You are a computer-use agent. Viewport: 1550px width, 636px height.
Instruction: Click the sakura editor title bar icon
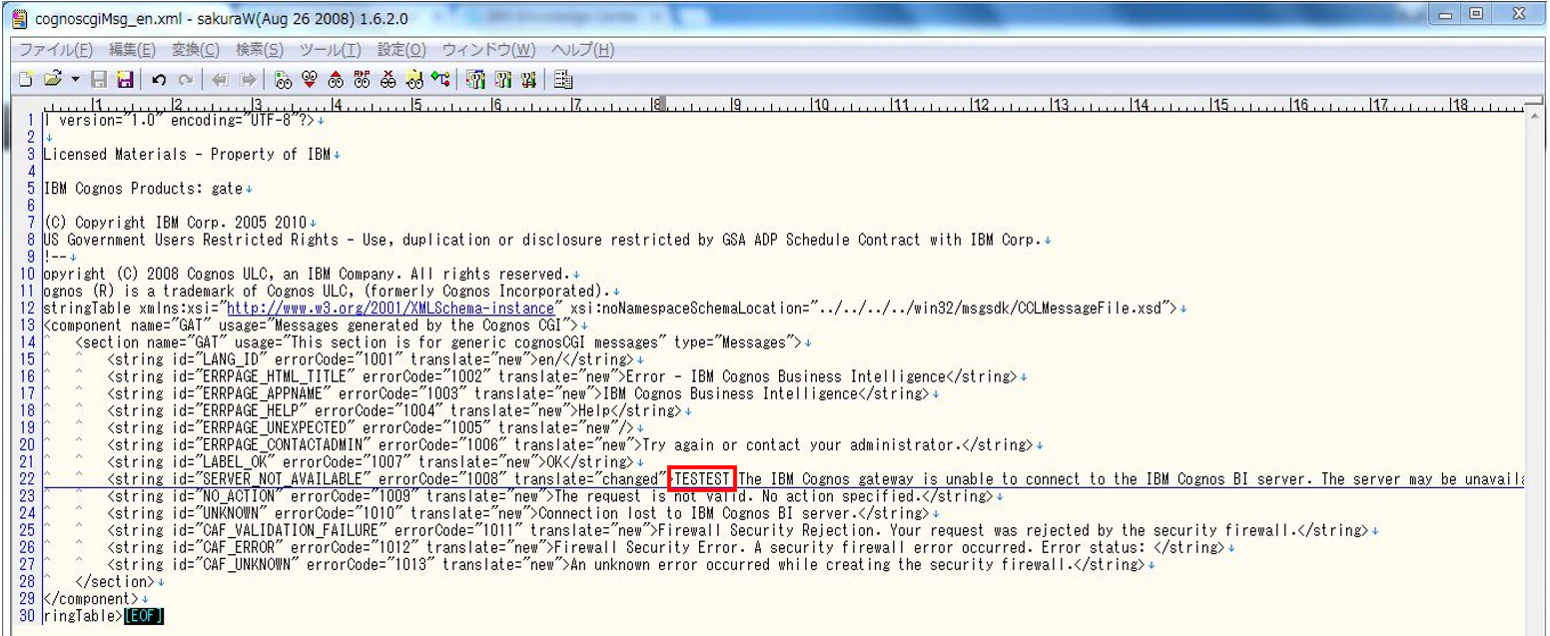coord(18,17)
